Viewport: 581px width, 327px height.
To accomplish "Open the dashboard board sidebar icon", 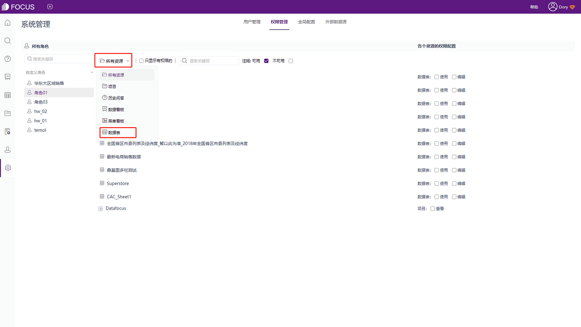I will coord(8,77).
